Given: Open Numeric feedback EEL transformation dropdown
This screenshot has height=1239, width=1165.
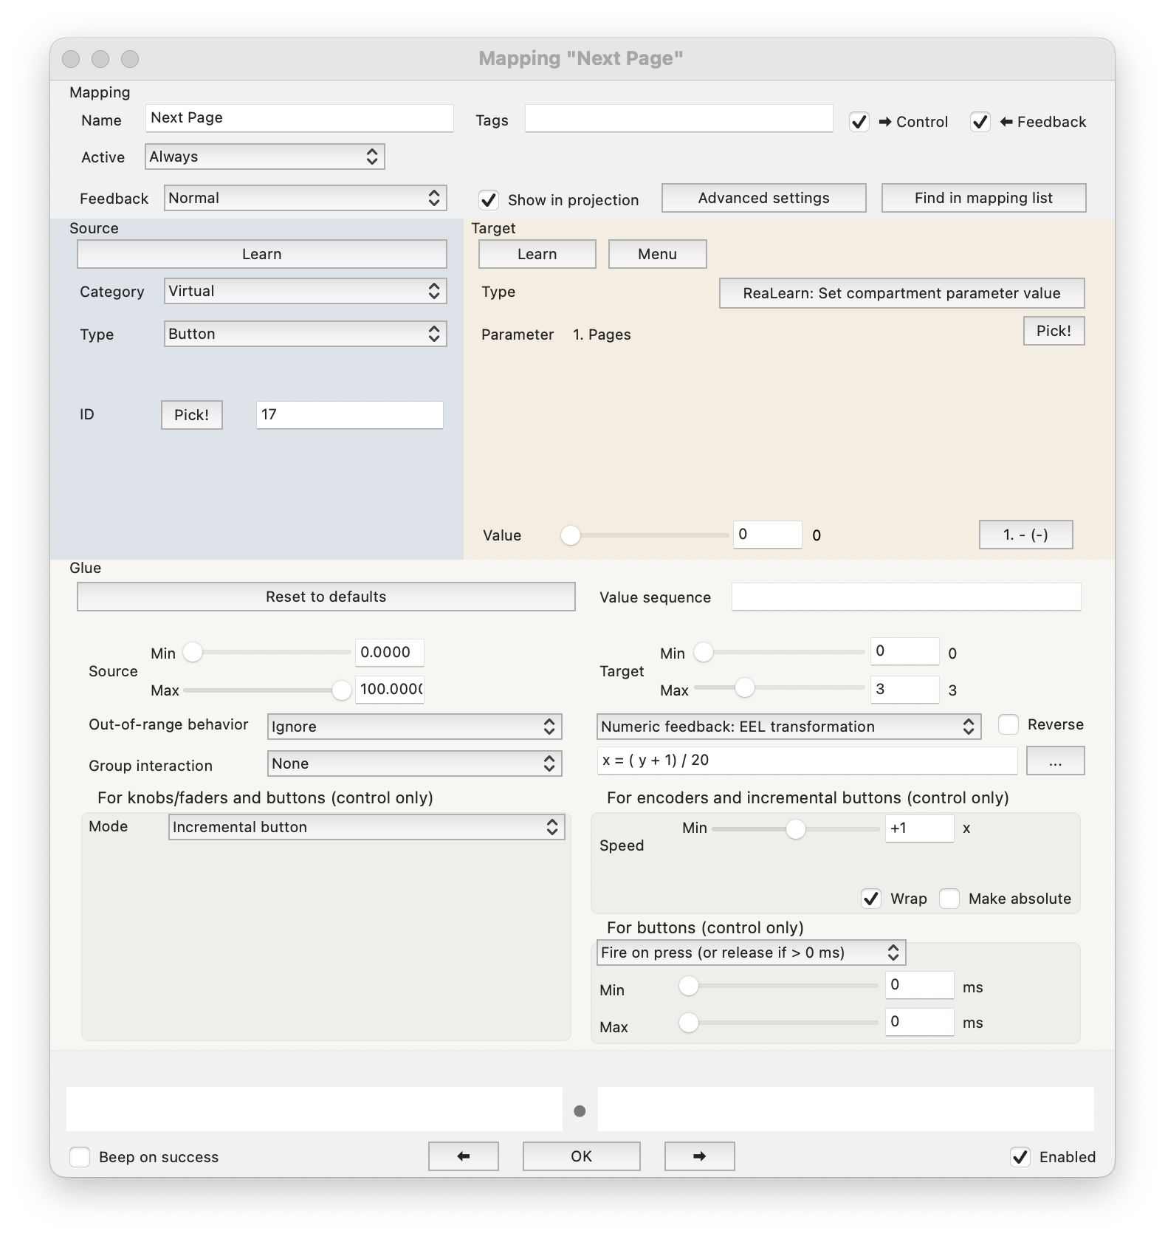Looking at the screenshot, I should [x=788, y=727].
